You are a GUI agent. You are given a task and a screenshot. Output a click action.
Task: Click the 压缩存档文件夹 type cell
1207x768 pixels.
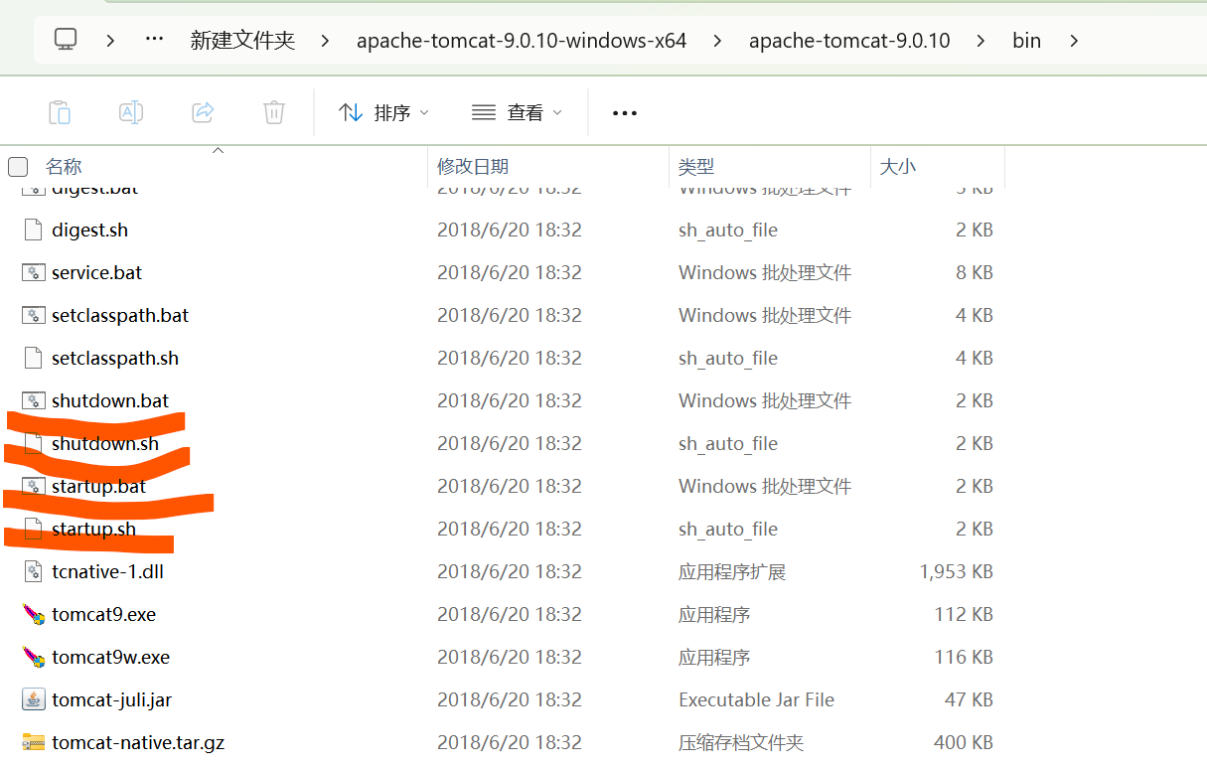coord(741,742)
